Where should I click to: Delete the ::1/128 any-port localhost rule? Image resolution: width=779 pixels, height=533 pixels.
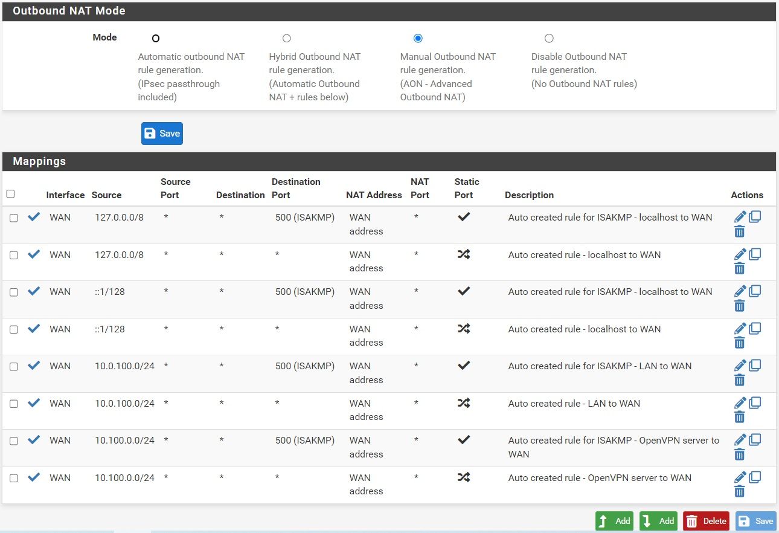740,343
